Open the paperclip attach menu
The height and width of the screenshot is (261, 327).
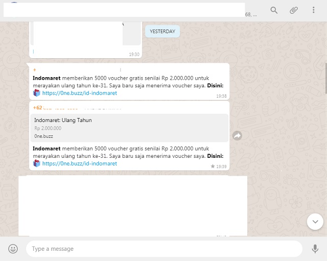click(x=294, y=10)
